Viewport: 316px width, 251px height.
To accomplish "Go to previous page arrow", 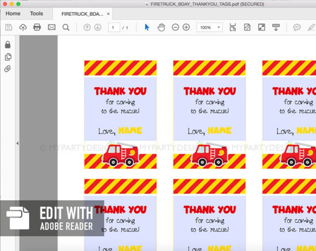I will (87, 27).
